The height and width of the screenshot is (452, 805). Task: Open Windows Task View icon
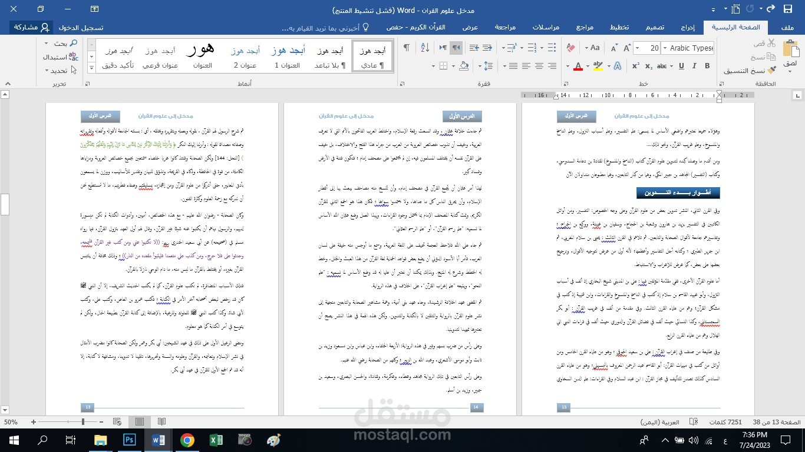coord(71,440)
